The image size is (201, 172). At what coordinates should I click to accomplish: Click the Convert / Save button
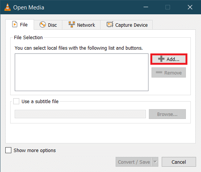pos(134,162)
